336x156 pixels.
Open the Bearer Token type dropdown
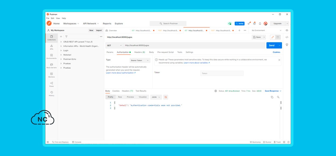tap(140, 61)
